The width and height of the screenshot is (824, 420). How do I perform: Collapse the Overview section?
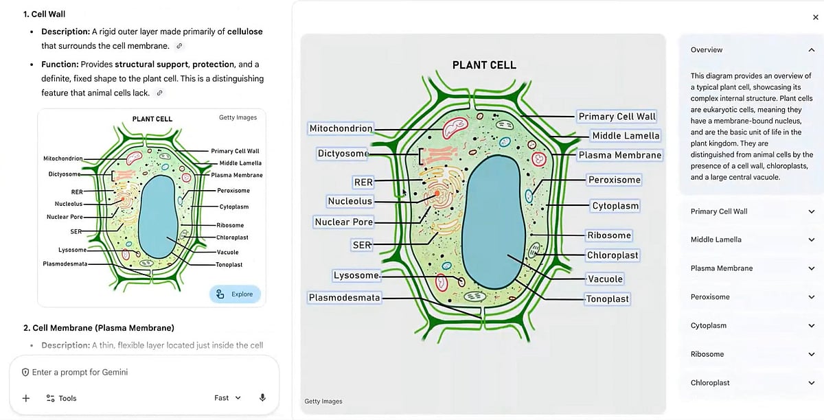tap(810, 49)
